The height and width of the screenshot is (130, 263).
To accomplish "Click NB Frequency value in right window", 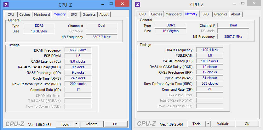I will (x=233, y=37).
